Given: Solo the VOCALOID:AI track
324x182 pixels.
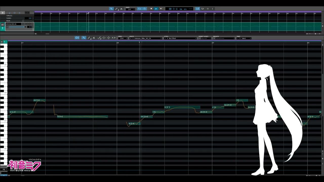Looking at the screenshot, I should [x=28, y=24].
